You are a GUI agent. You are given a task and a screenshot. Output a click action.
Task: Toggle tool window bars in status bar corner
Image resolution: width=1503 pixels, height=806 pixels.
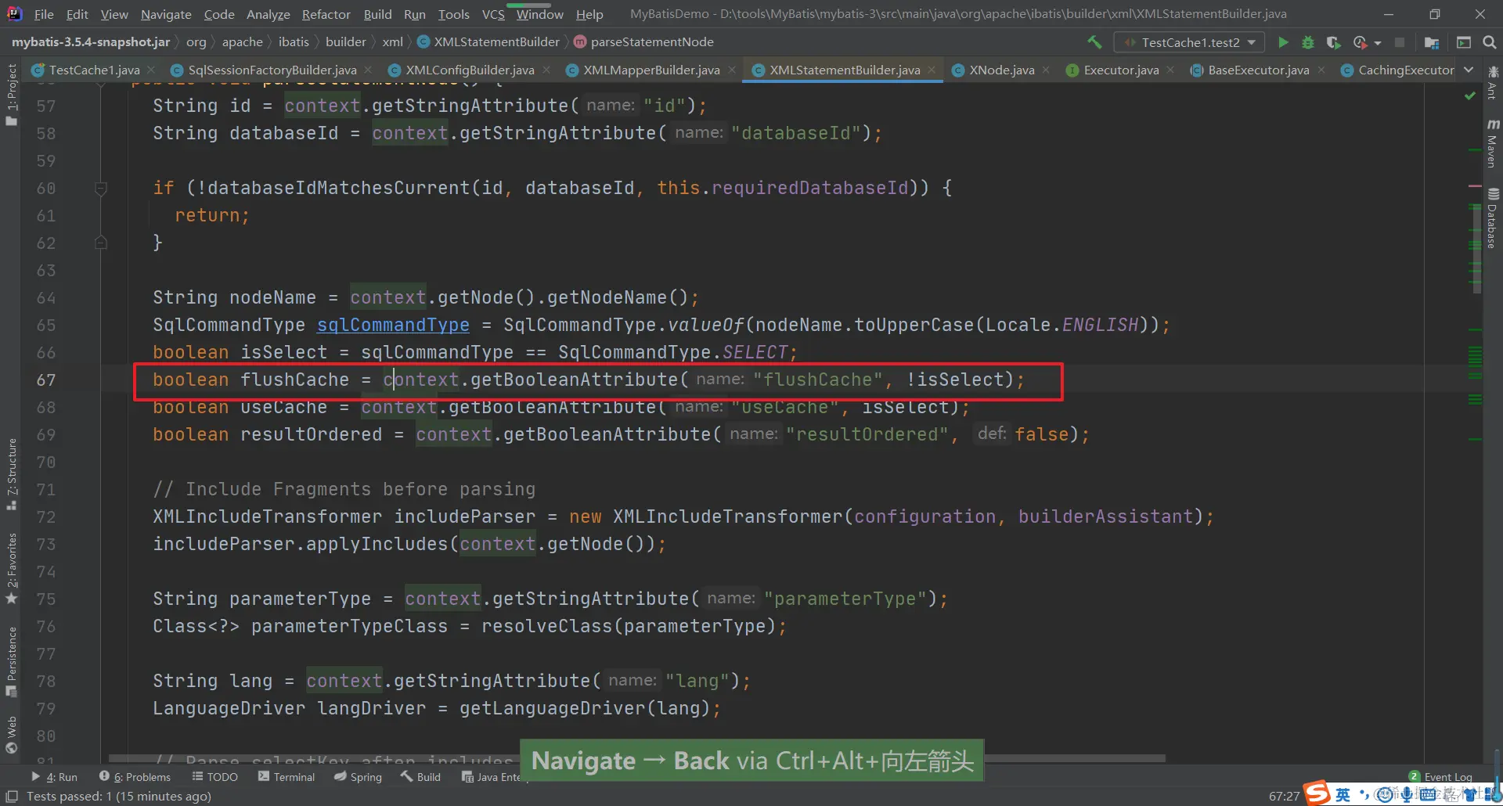(12, 796)
